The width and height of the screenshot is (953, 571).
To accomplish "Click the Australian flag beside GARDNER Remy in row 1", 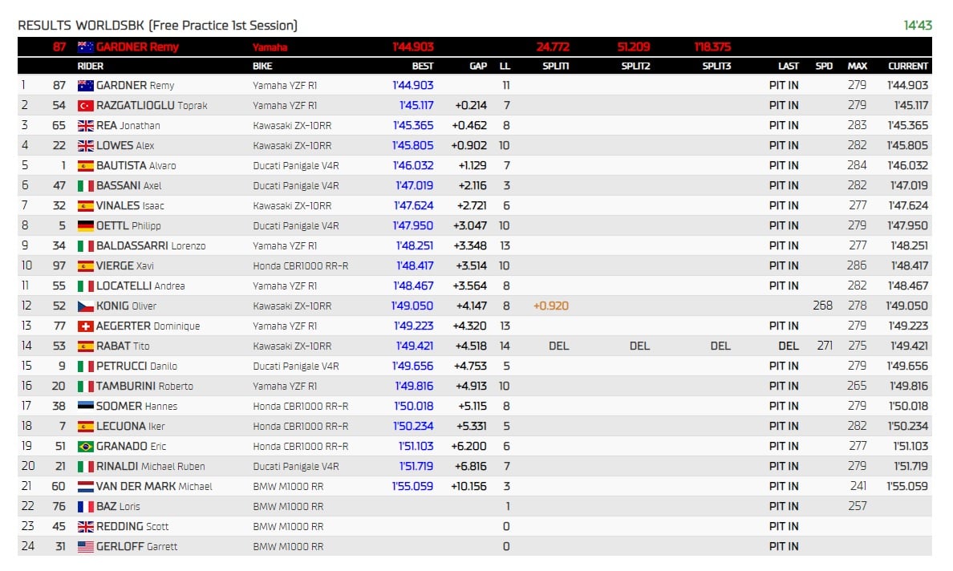I will (x=86, y=86).
